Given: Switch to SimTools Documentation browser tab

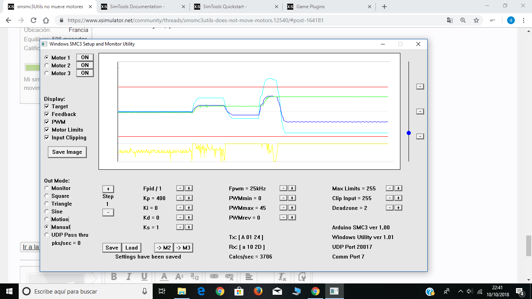Looking at the screenshot, I should (x=143, y=7).
